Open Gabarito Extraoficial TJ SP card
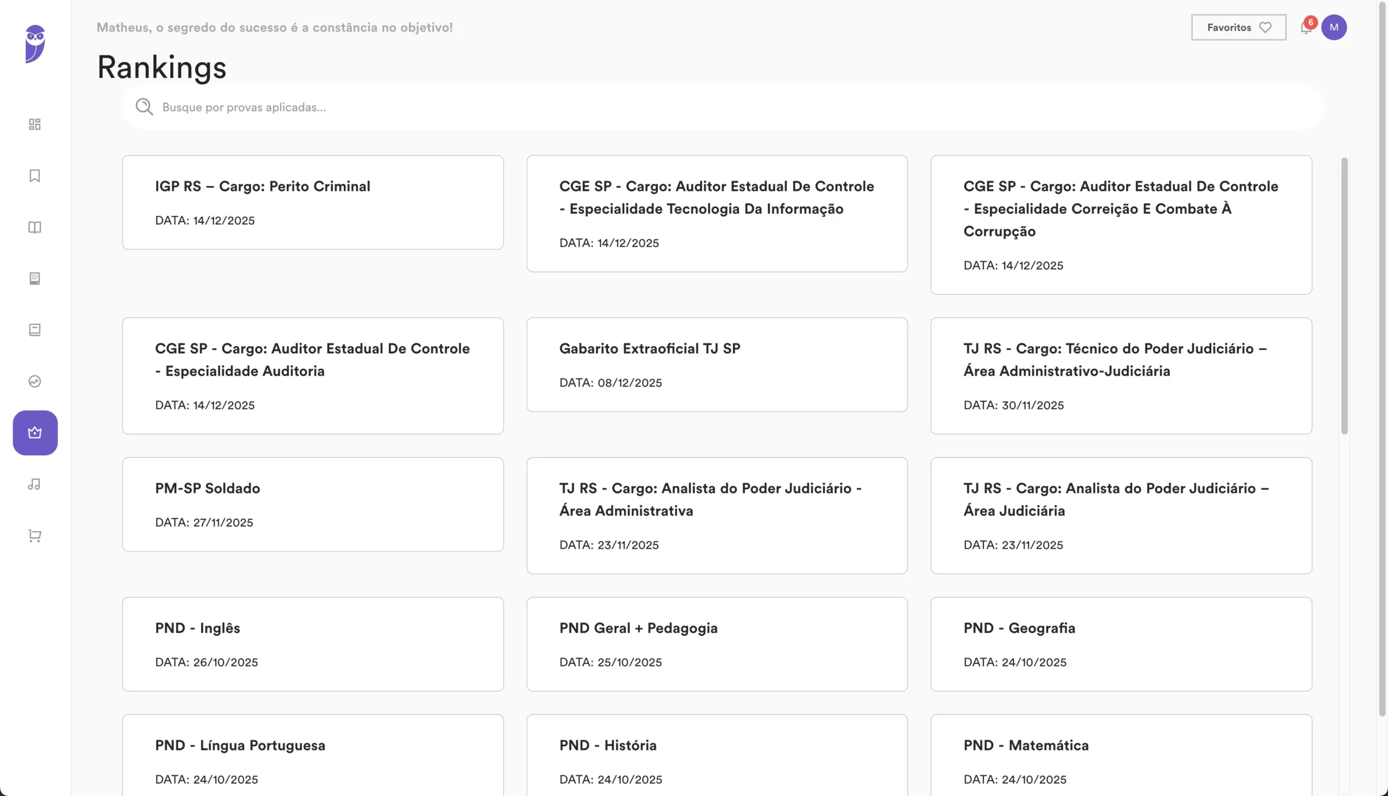1388x796 pixels. click(717, 364)
